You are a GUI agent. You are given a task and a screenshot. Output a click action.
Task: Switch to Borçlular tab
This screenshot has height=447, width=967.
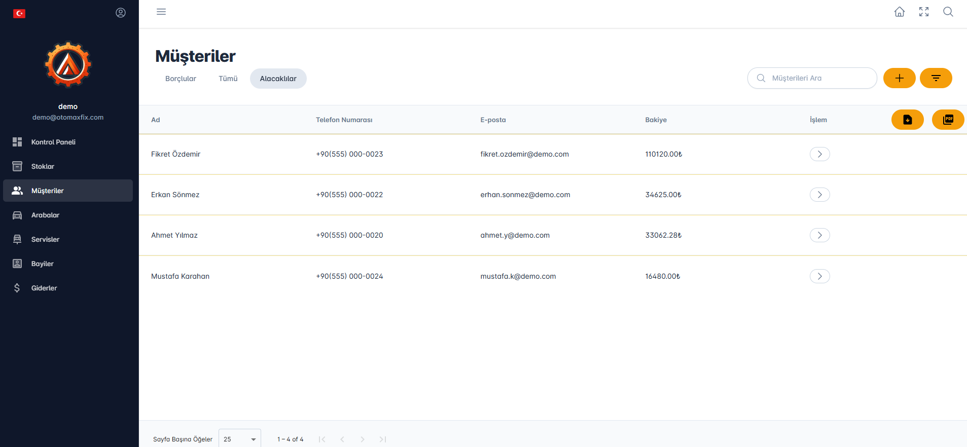pyautogui.click(x=181, y=79)
